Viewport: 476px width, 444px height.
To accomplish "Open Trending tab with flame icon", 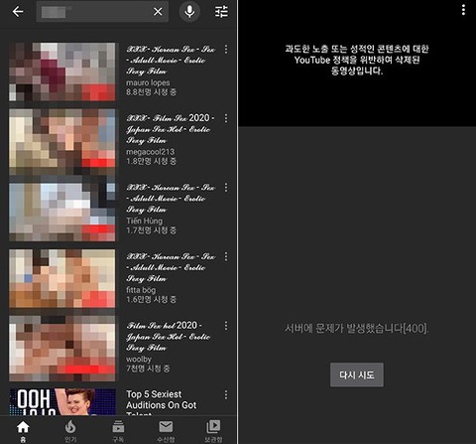I will (70, 431).
